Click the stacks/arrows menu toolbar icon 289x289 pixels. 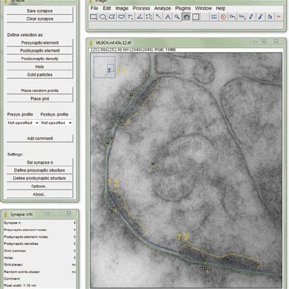(214, 17)
